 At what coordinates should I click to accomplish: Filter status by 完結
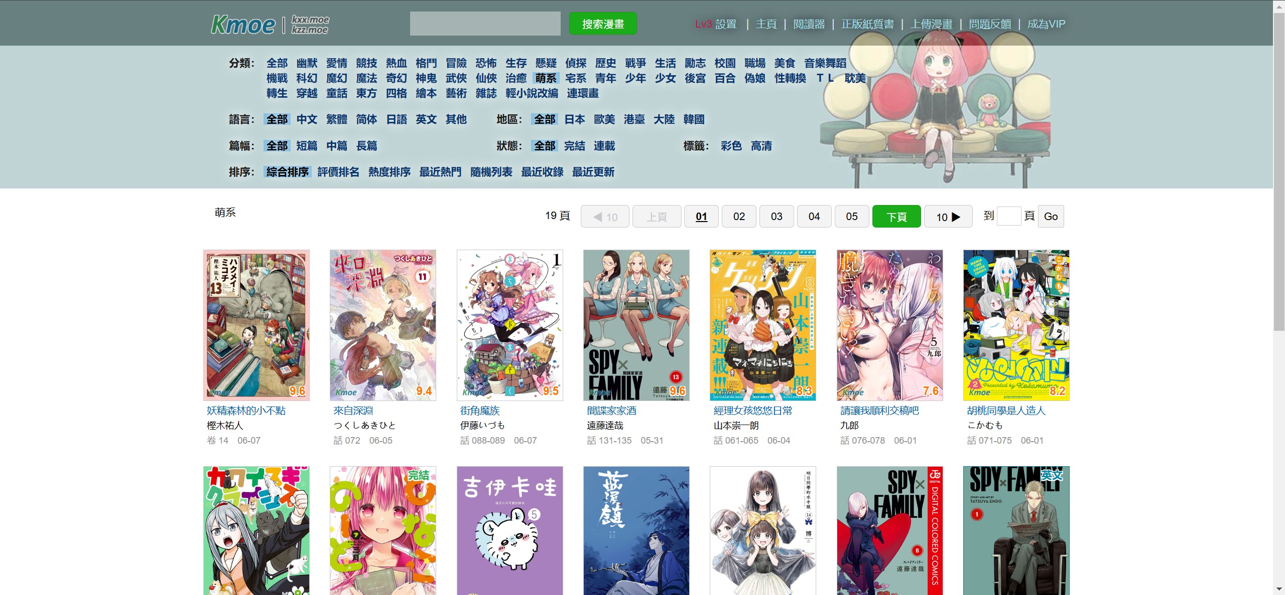point(575,146)
